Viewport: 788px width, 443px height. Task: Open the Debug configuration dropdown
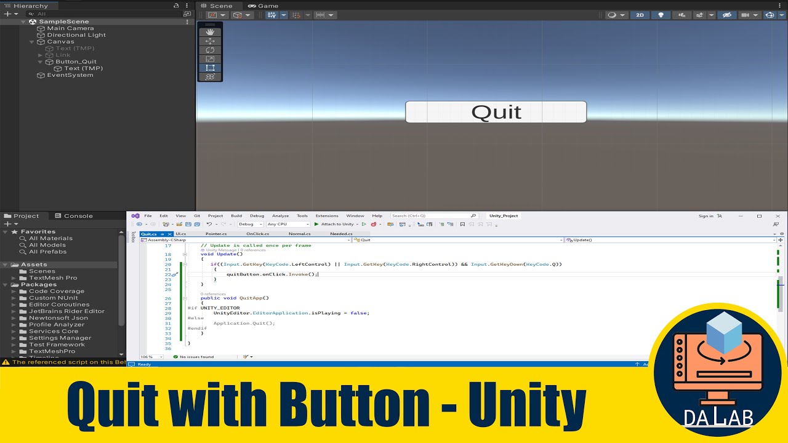coord(250,224)
